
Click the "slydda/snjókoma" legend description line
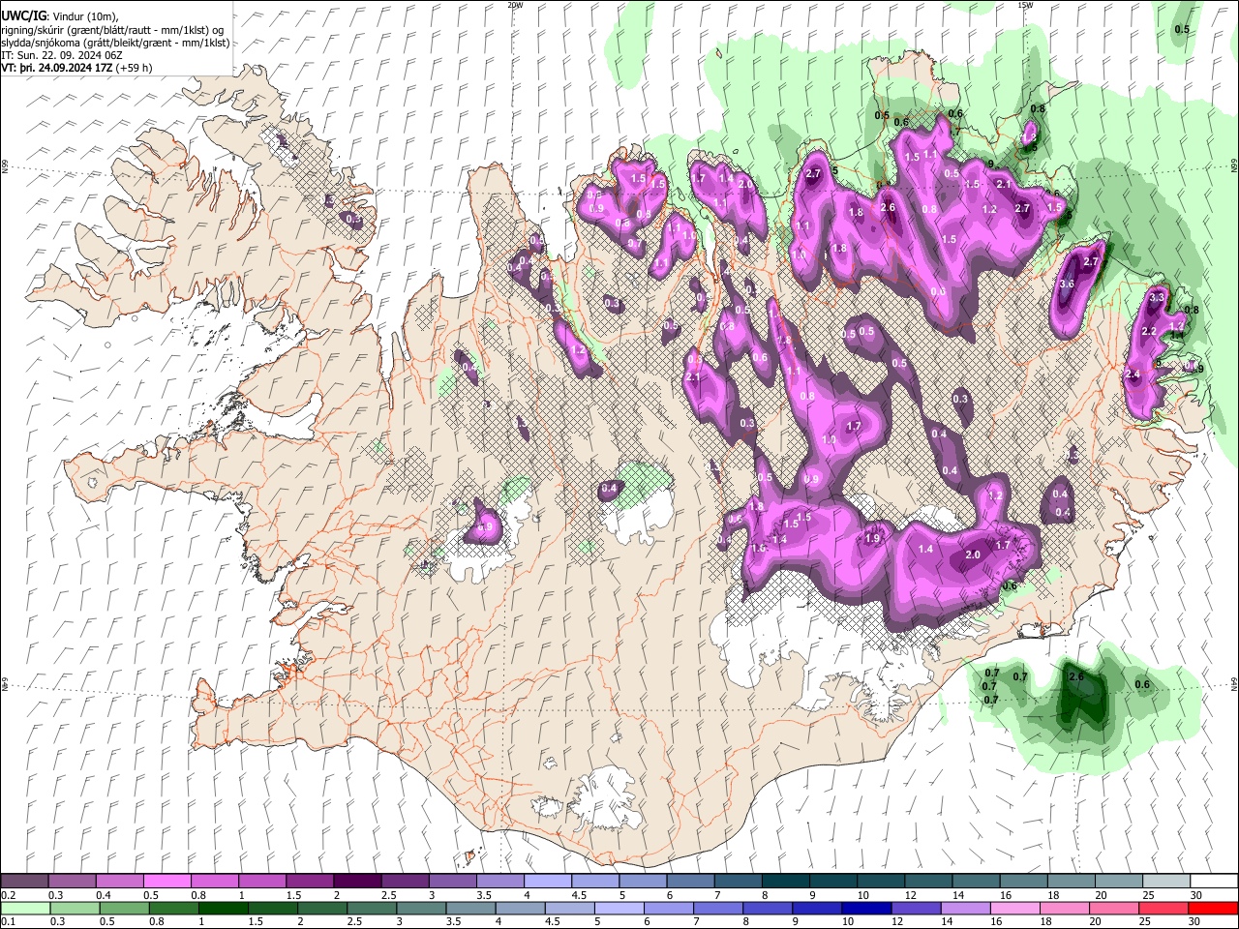(x=115, y=43)
